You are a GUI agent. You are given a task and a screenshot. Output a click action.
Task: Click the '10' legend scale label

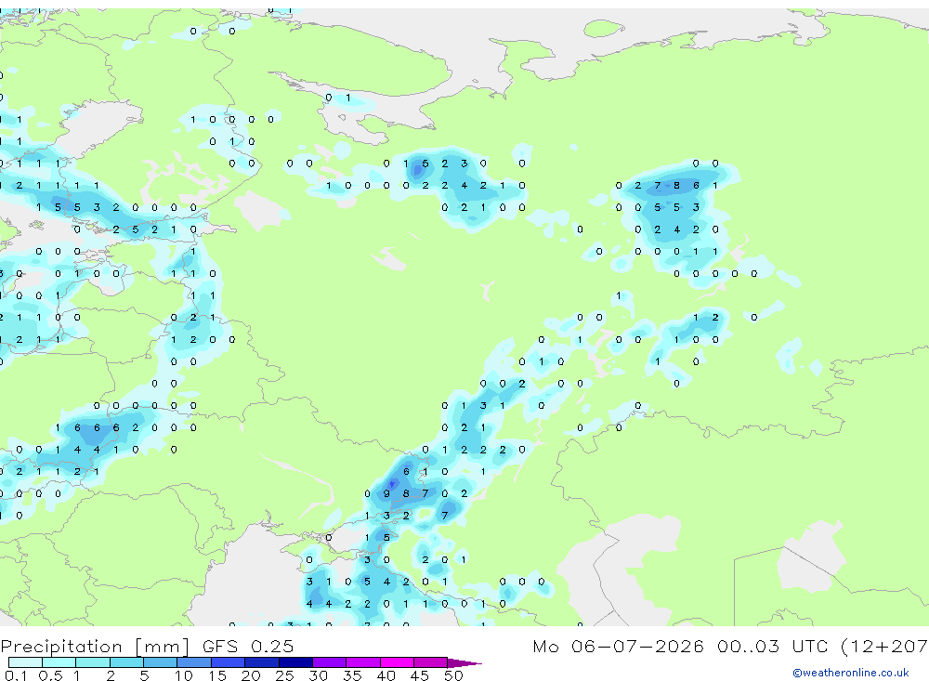tap(183, 675)
